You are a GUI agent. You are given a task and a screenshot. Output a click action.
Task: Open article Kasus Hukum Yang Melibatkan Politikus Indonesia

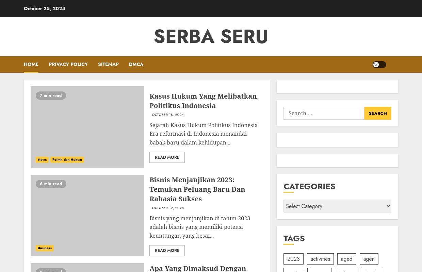(203, 101)
